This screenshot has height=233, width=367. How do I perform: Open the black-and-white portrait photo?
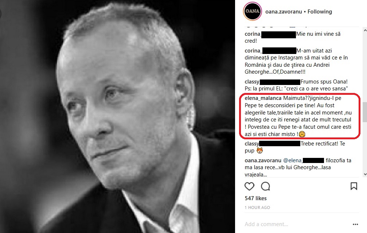tap(117, 117)
